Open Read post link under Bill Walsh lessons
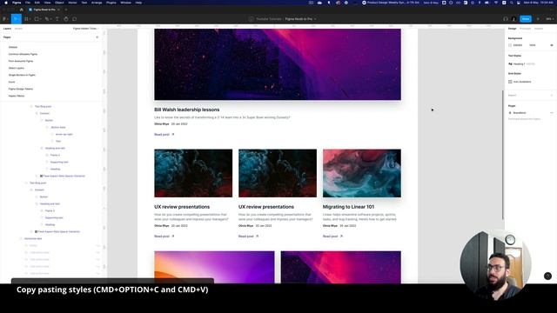Image resolution: width=557 pixels, height=313 pixels. (x=164, y=135)
